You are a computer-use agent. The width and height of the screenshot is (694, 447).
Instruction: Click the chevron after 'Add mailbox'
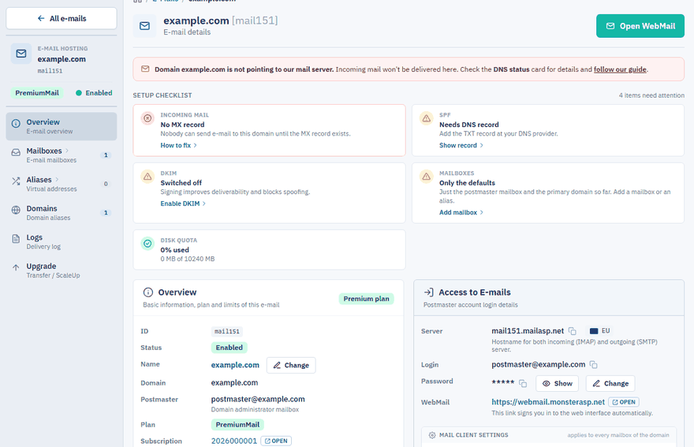tap(482, 212)
